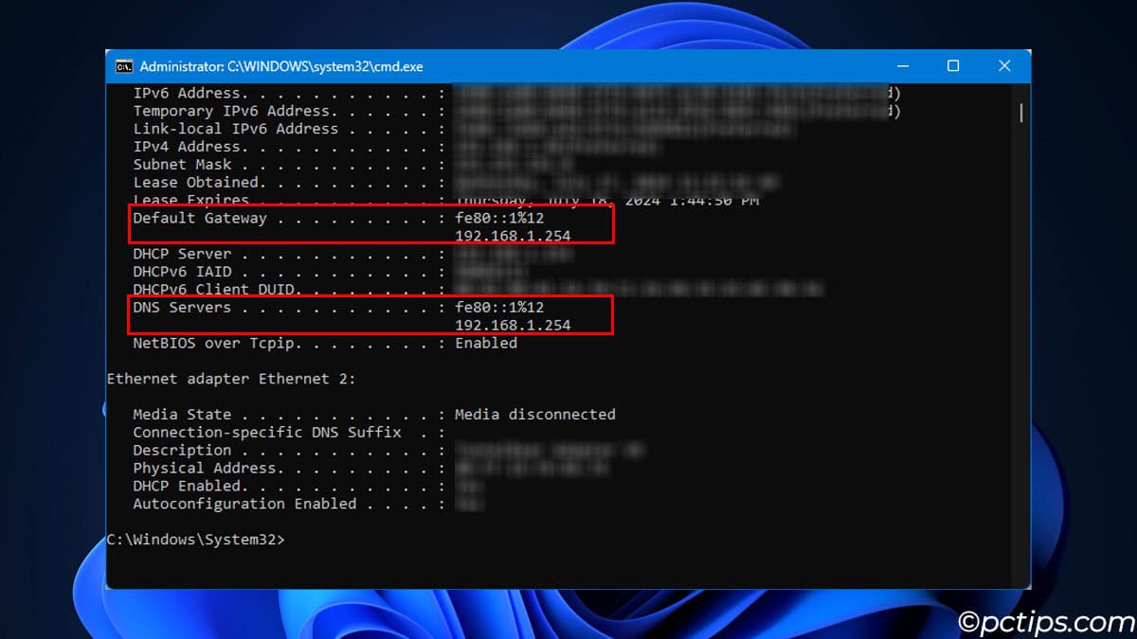Screen dimensions: 1137x639
Task: Close the Command Prompt window
Action: click(1004, 66)
